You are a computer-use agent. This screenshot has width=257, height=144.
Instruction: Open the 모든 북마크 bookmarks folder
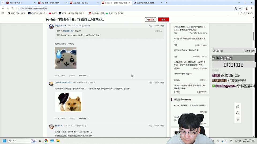point(247,13)
